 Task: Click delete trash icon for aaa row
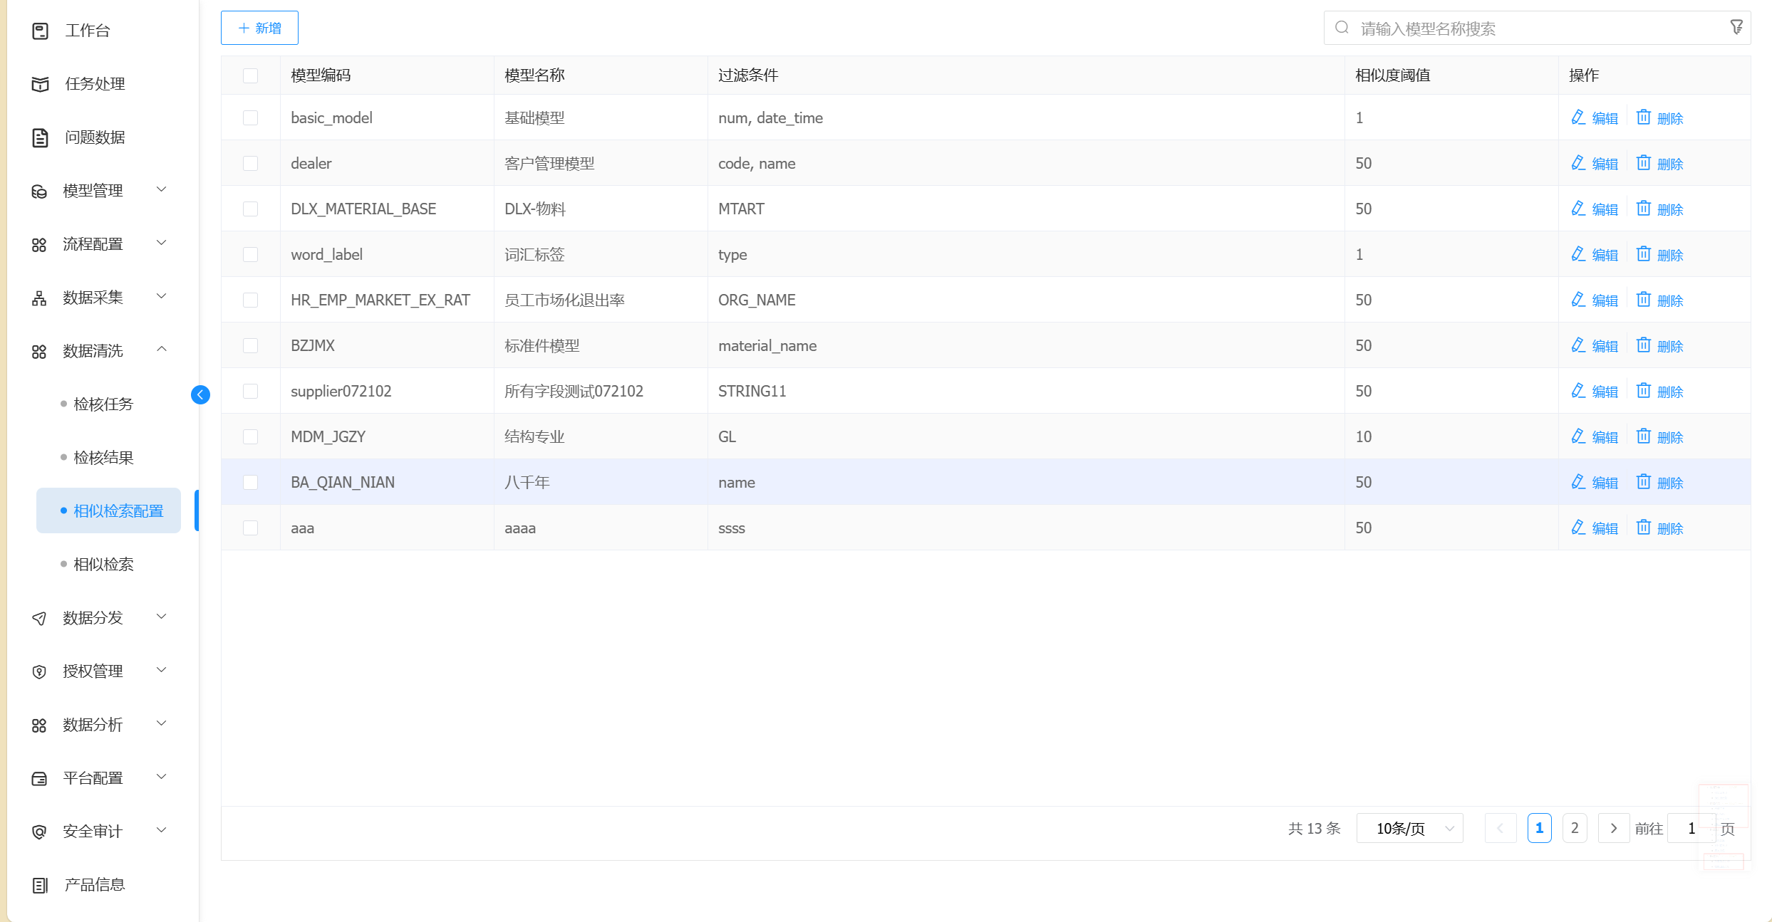pos(1643,528)
